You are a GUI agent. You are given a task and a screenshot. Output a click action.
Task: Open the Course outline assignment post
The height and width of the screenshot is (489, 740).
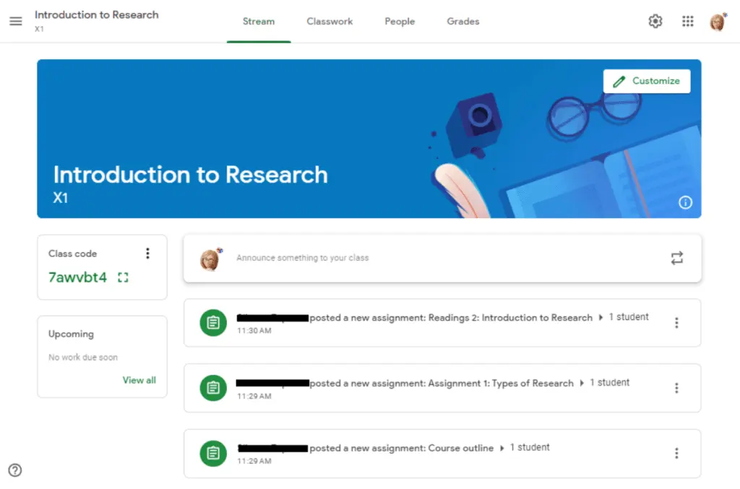[442, 454]
